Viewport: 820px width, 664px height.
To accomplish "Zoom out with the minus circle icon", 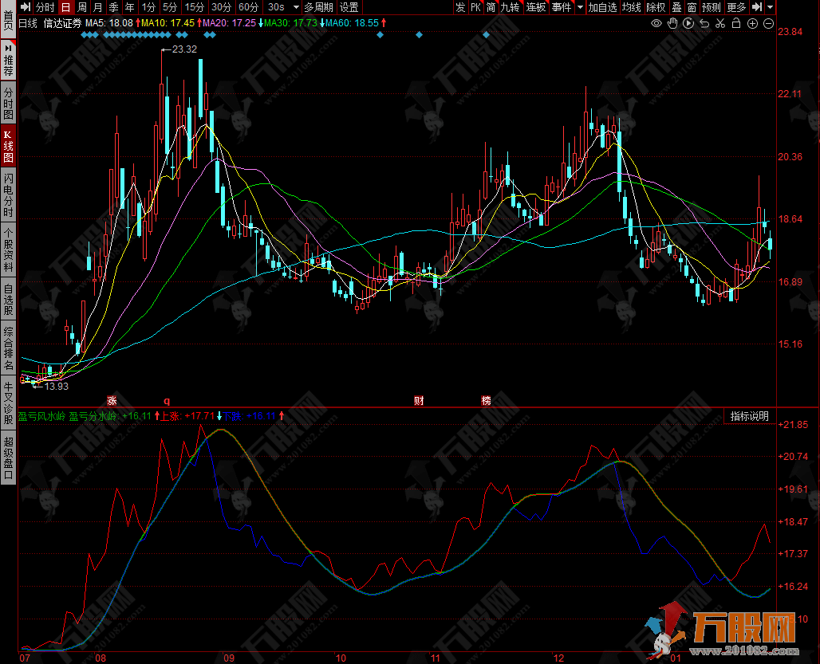I will click(769, 23).
